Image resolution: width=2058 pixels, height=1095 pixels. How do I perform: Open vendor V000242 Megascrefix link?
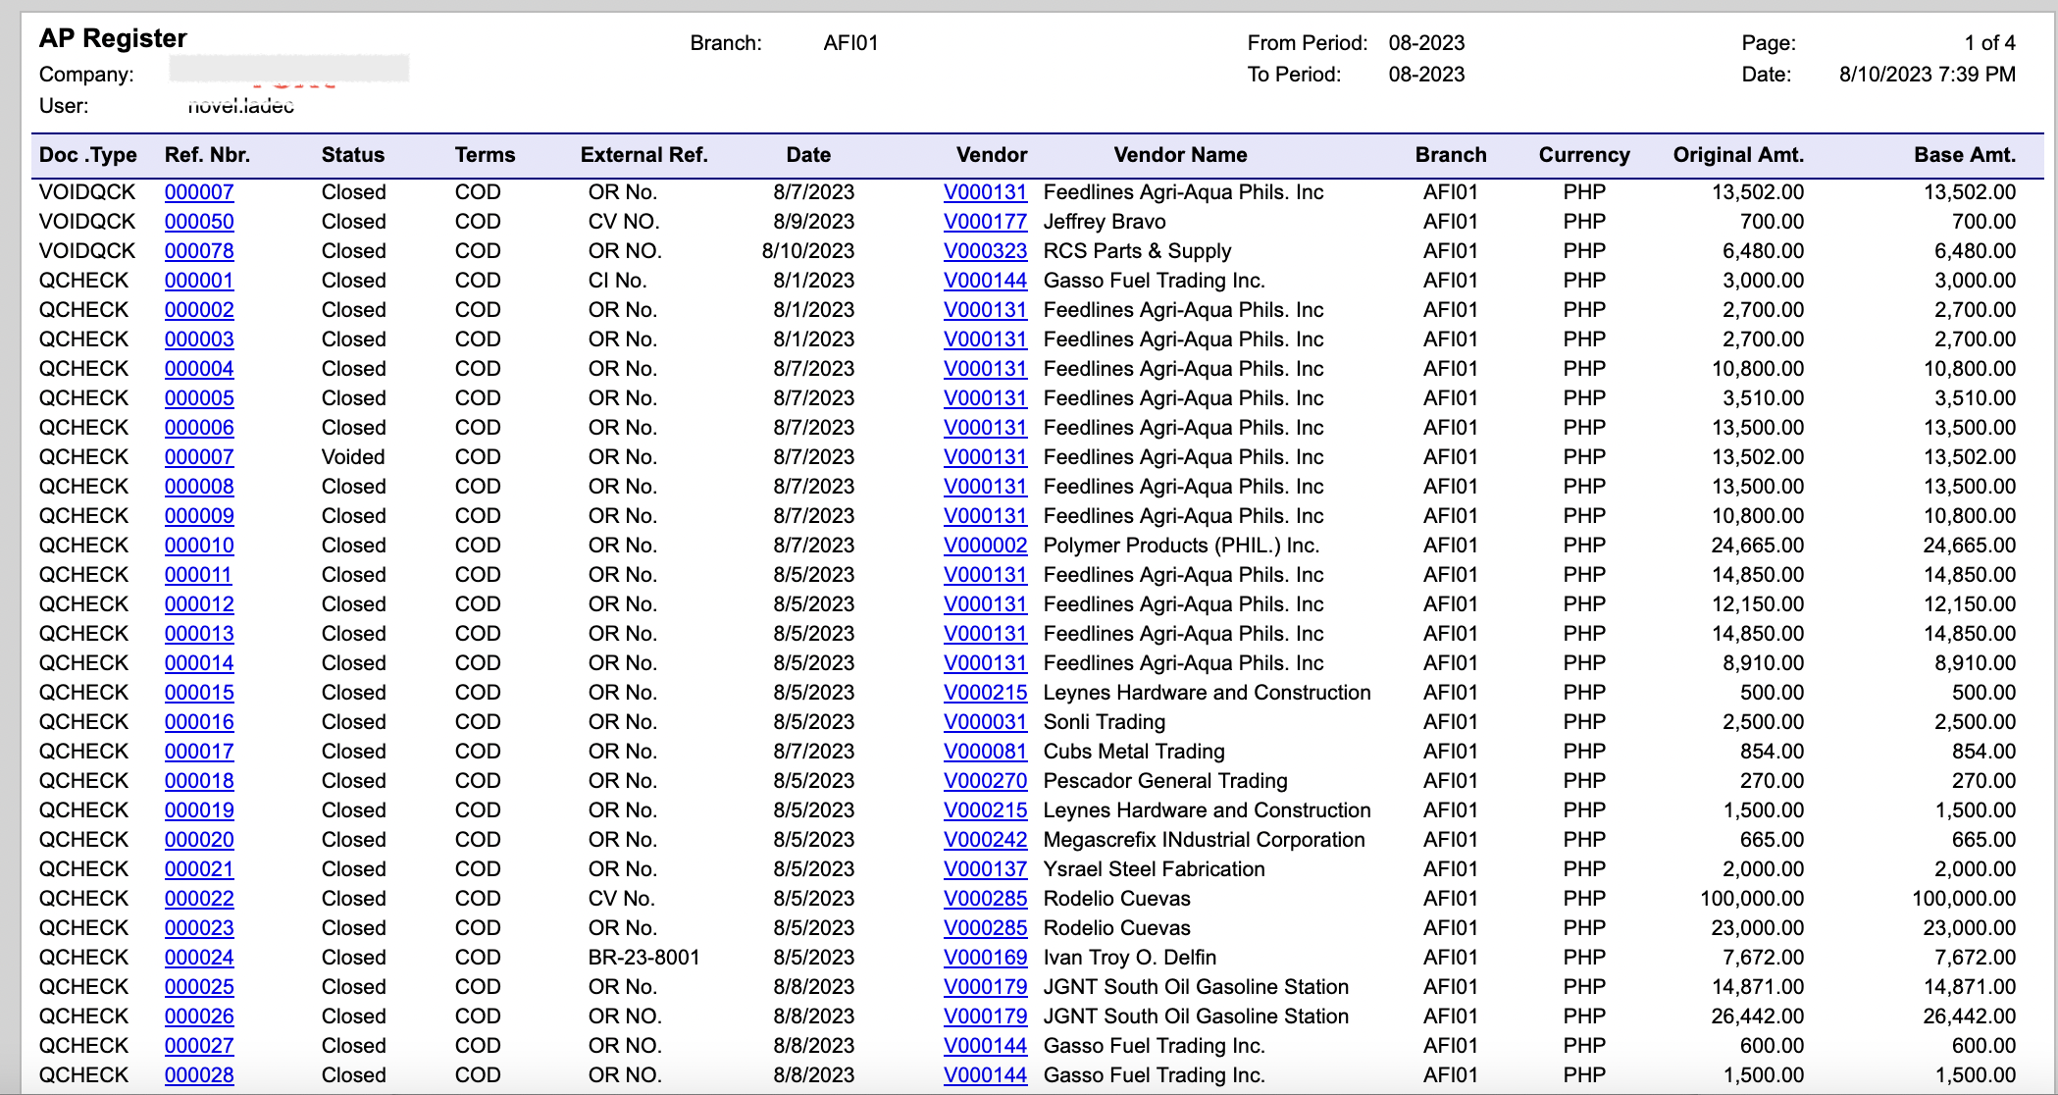[x=985, y=840]
